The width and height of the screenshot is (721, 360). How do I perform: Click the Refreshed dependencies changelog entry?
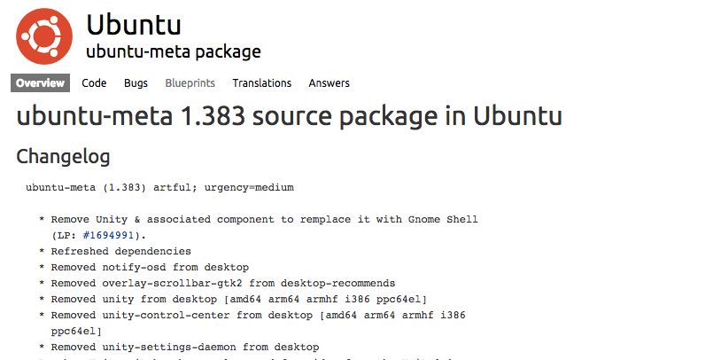[120, 251]
